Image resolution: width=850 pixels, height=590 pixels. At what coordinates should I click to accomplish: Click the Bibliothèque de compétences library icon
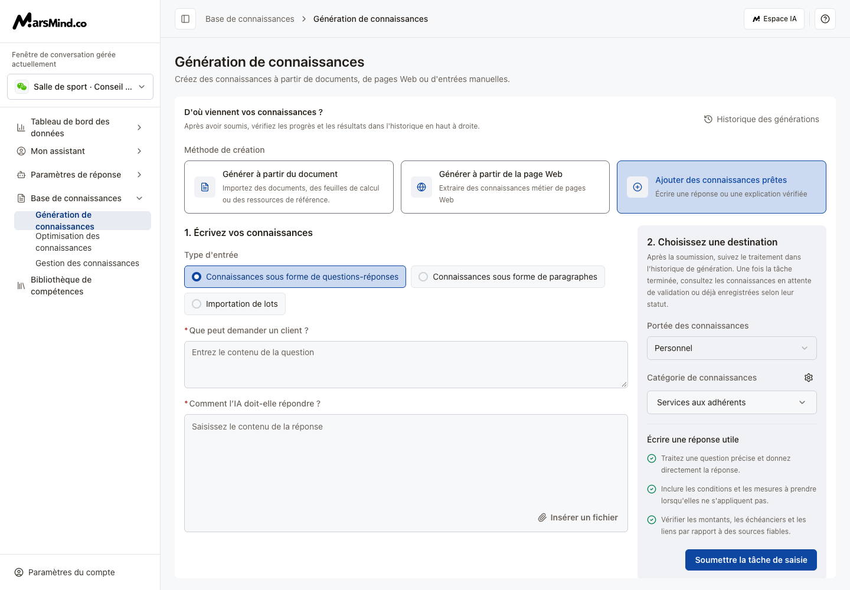coord(21,286)
